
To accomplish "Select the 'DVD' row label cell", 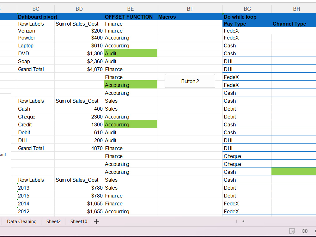I will tap(36, 53).
